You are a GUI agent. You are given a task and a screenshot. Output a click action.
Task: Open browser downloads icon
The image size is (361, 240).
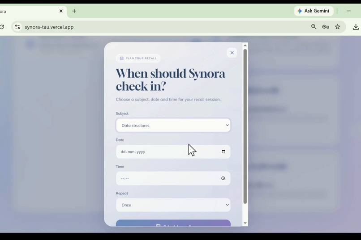(x=356, y=27)
